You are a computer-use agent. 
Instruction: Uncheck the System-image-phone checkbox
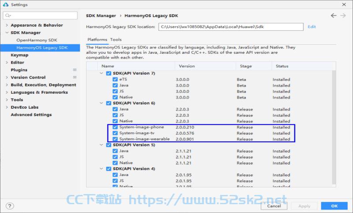115,127
